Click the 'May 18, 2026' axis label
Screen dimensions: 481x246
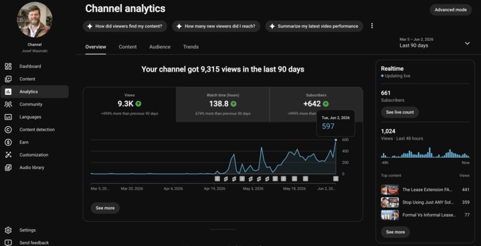(x=294, y=189)
